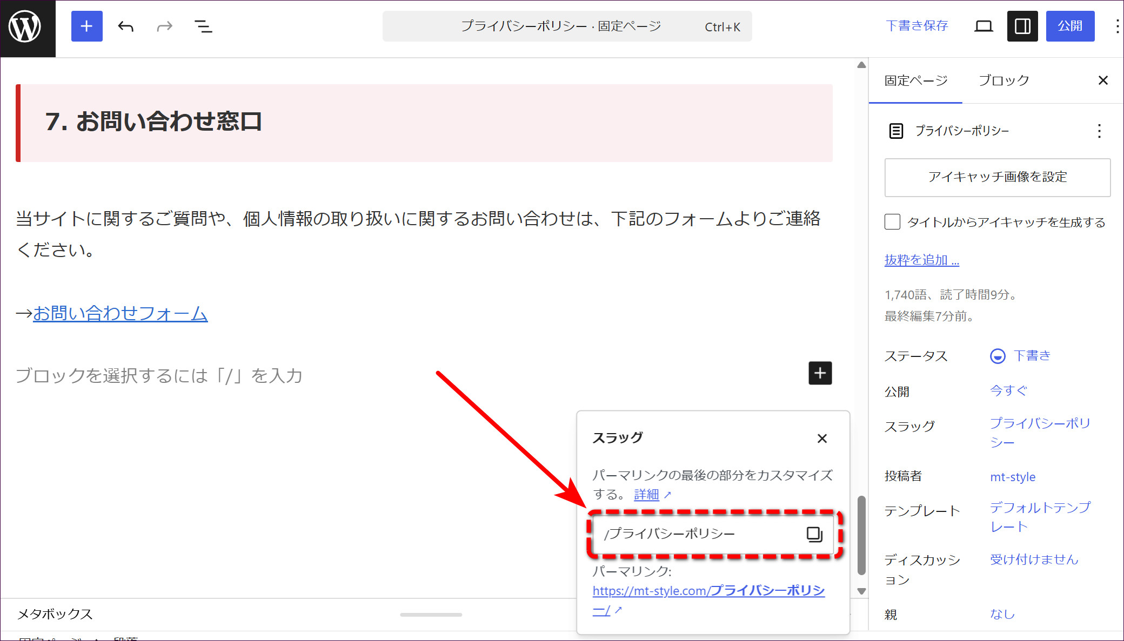Select the 7. お問い合わせ窓口 heading
The image size is (1124, 641).
pos(153,122)
